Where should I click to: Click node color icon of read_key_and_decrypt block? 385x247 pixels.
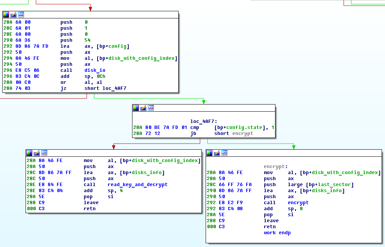point(29,153)
